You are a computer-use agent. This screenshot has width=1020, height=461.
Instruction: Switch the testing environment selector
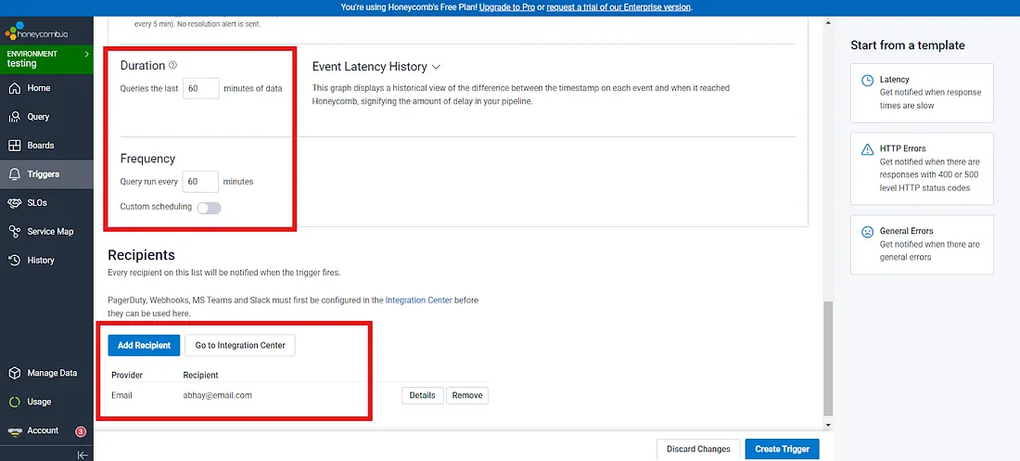46,59
